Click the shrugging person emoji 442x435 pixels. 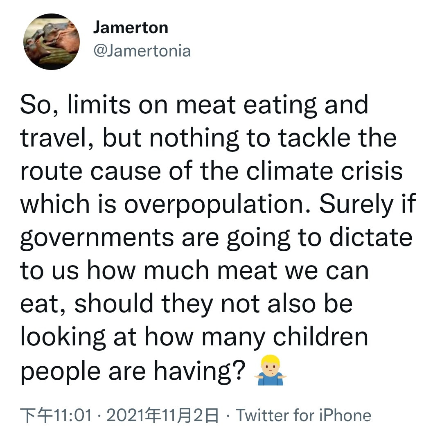[271, 371]
